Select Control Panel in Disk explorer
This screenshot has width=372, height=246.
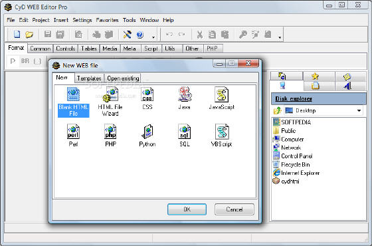pos(296,156)
